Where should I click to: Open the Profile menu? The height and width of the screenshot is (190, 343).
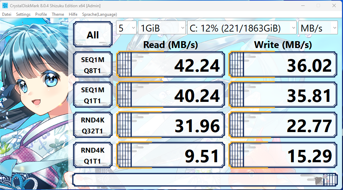[x=41, y=14]
